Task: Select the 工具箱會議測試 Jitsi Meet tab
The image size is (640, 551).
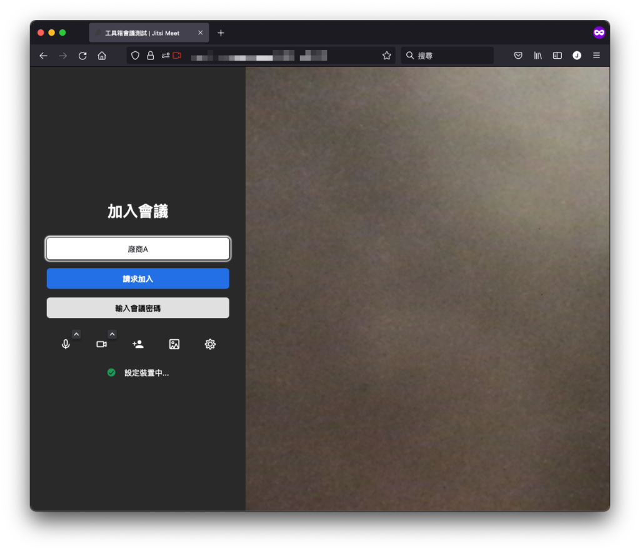Action: click(149, 33)
